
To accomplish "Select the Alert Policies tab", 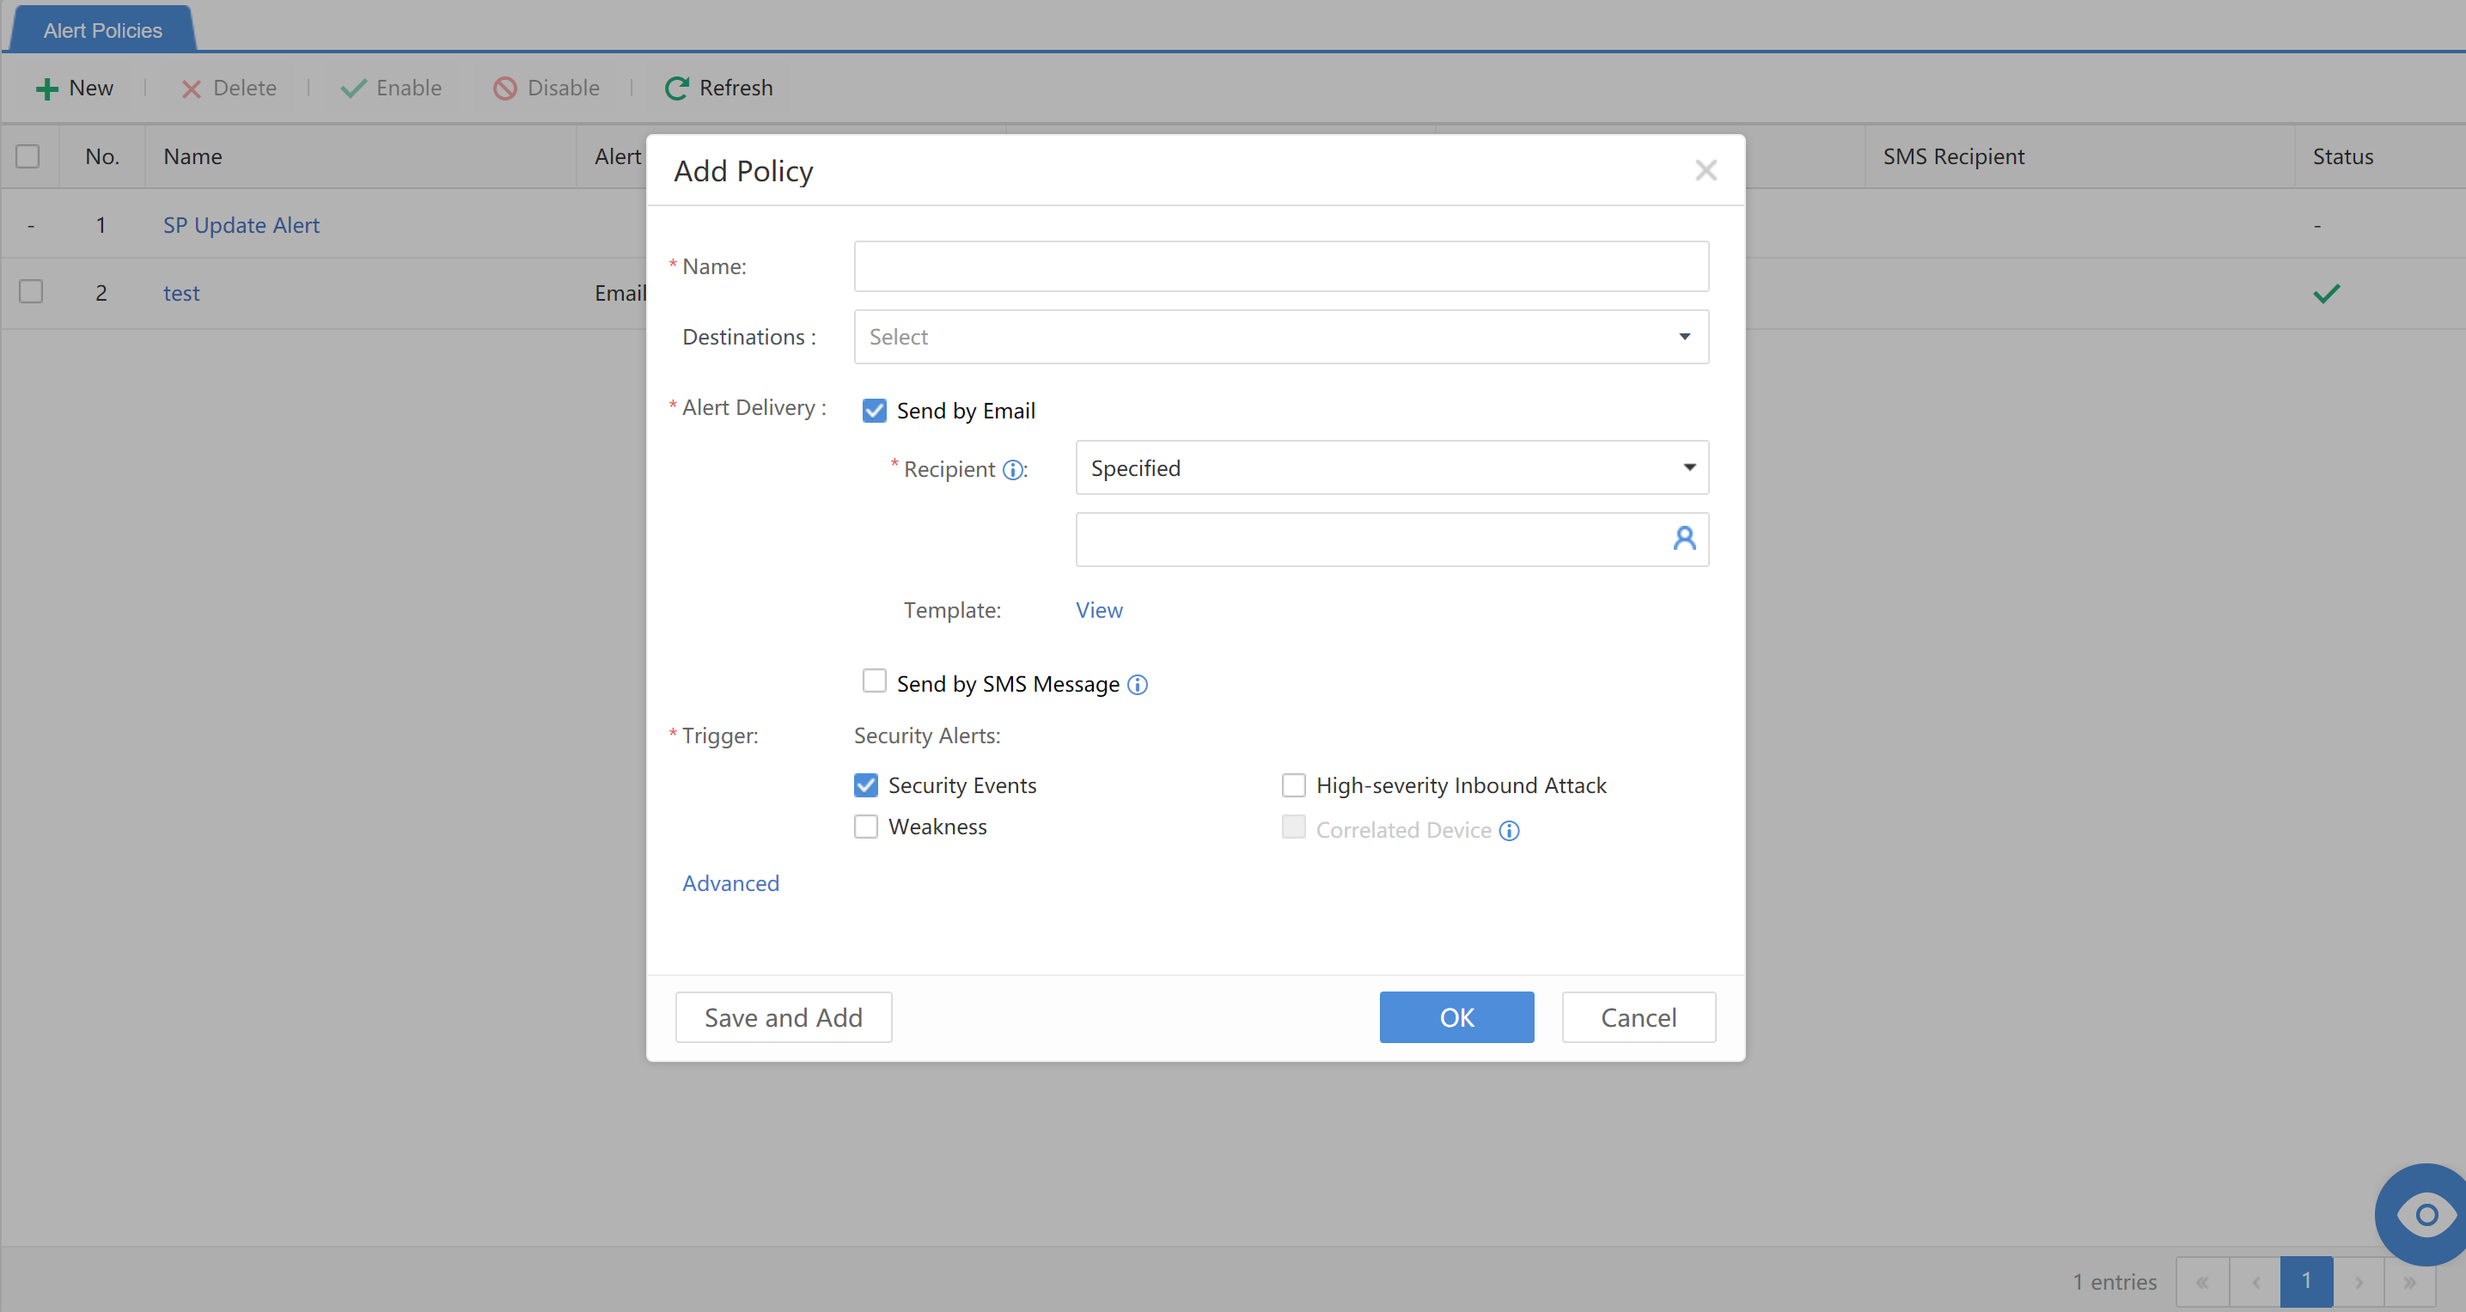I will pos(102,31).
